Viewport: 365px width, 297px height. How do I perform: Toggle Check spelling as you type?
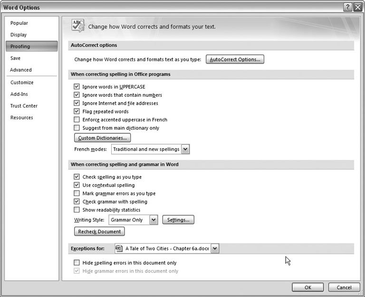tap(77, 177)
